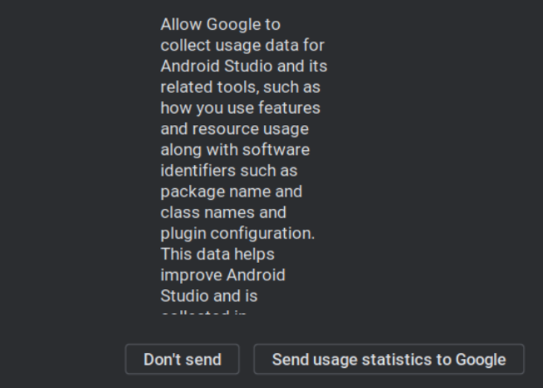The image size is (543, 388).
Task: Click the line "Studio and is"
Action: tap(209, 296)
